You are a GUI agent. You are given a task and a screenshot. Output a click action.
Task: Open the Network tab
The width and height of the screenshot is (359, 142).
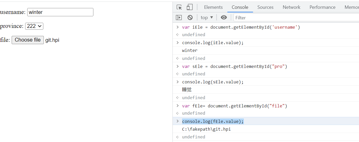[291, 7]
